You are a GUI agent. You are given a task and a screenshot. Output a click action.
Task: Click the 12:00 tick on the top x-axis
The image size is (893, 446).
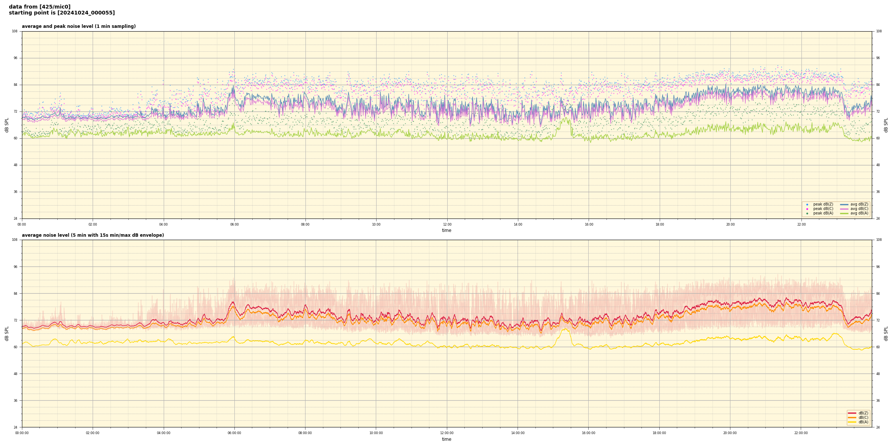(447, 224)
